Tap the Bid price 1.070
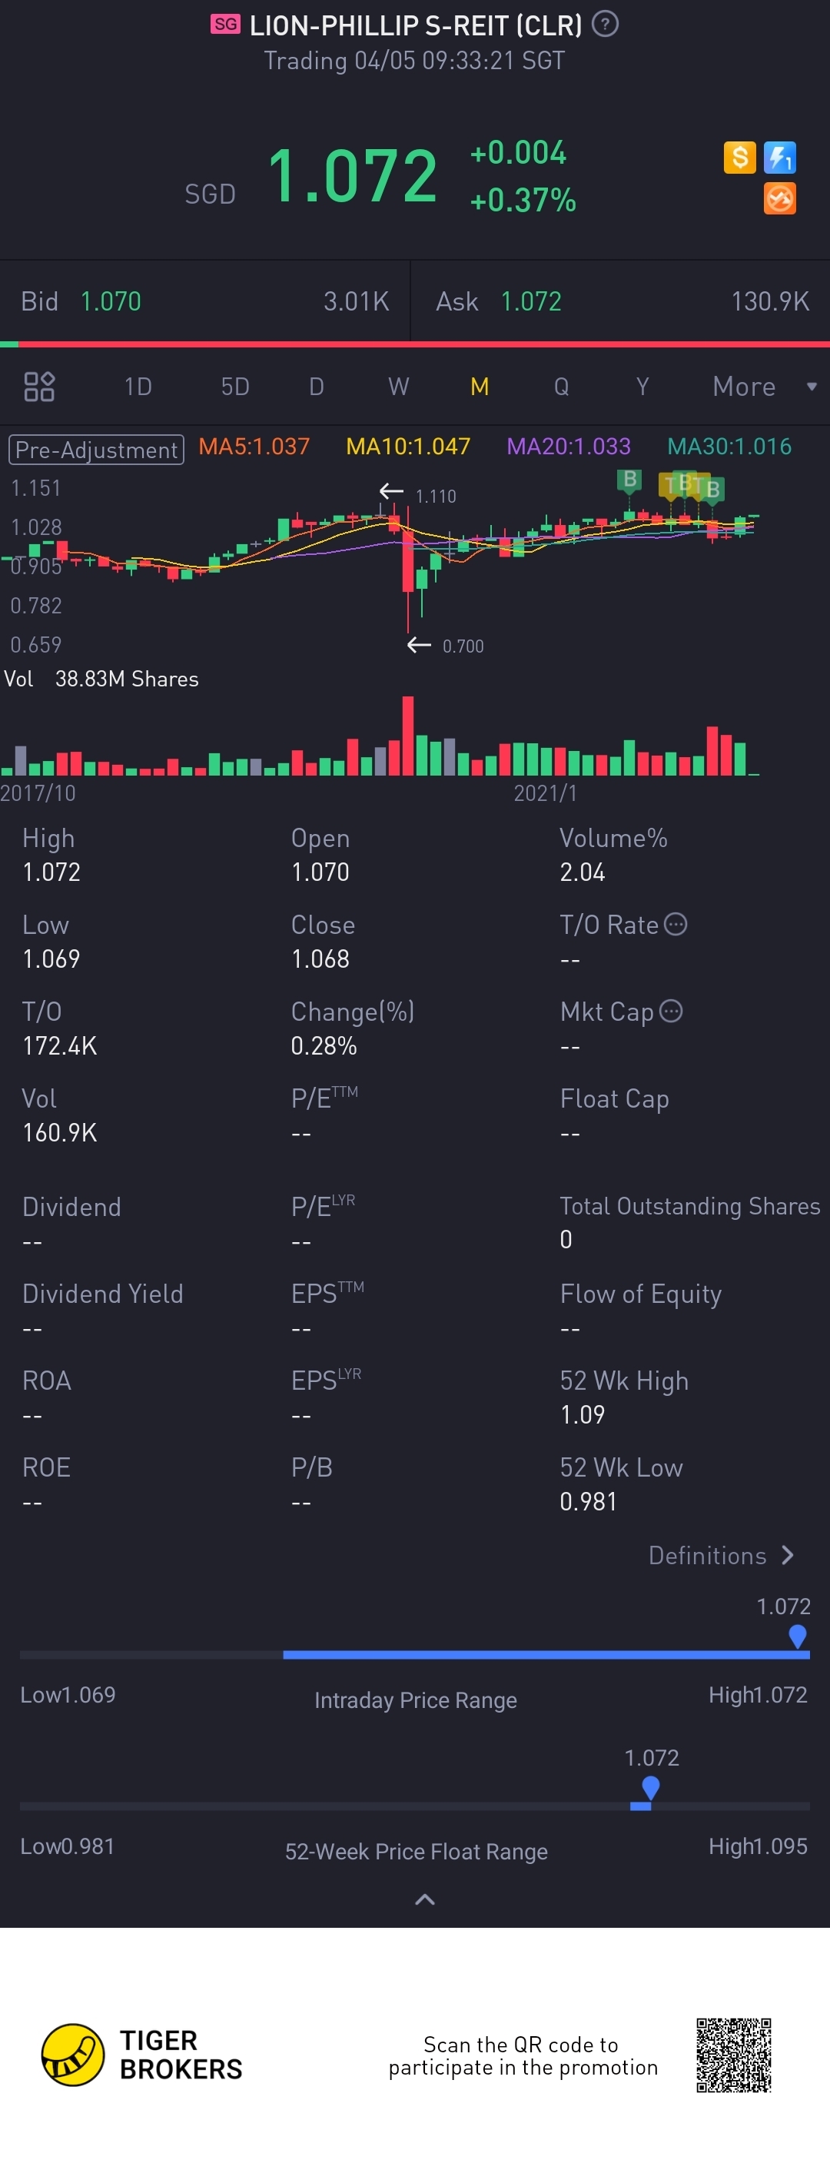The width and height of the screenshot is (830, 2183). click(x=111, y=301)
